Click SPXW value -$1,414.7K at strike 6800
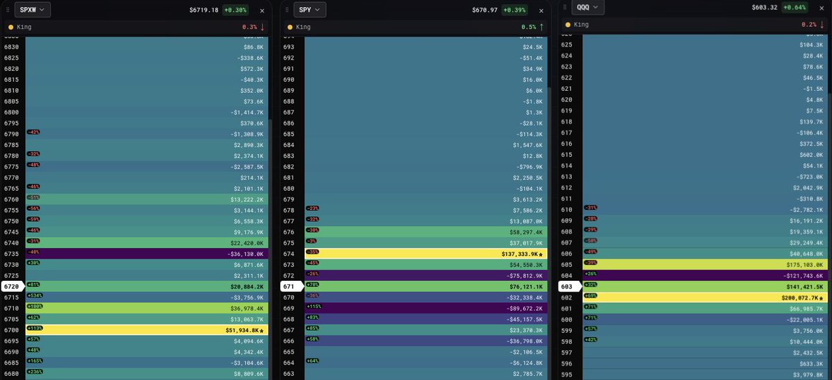The image size is (832, 380). (x=247, y=112)
